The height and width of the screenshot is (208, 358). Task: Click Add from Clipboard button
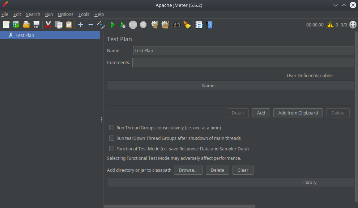coord(298,113)
